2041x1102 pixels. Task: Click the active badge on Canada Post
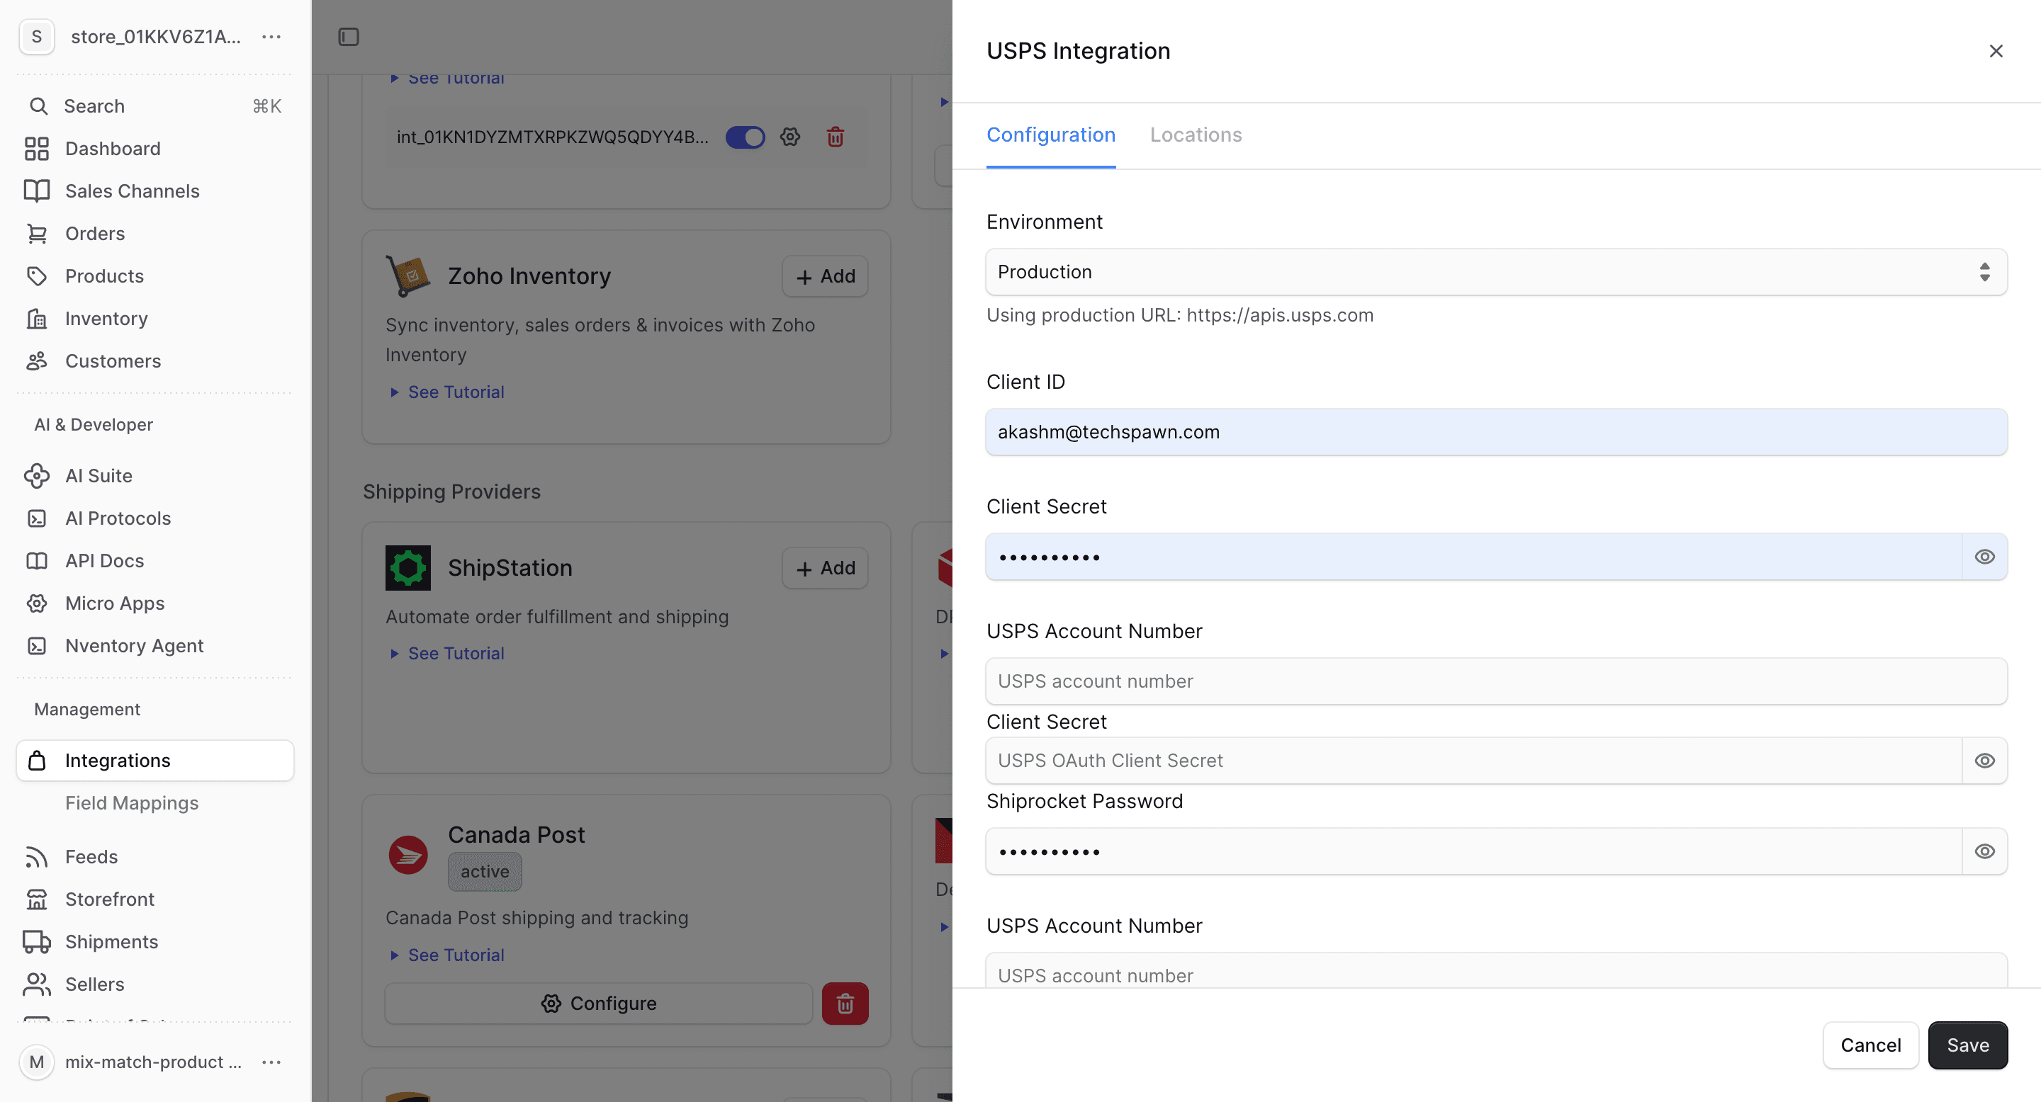(485, 872)
